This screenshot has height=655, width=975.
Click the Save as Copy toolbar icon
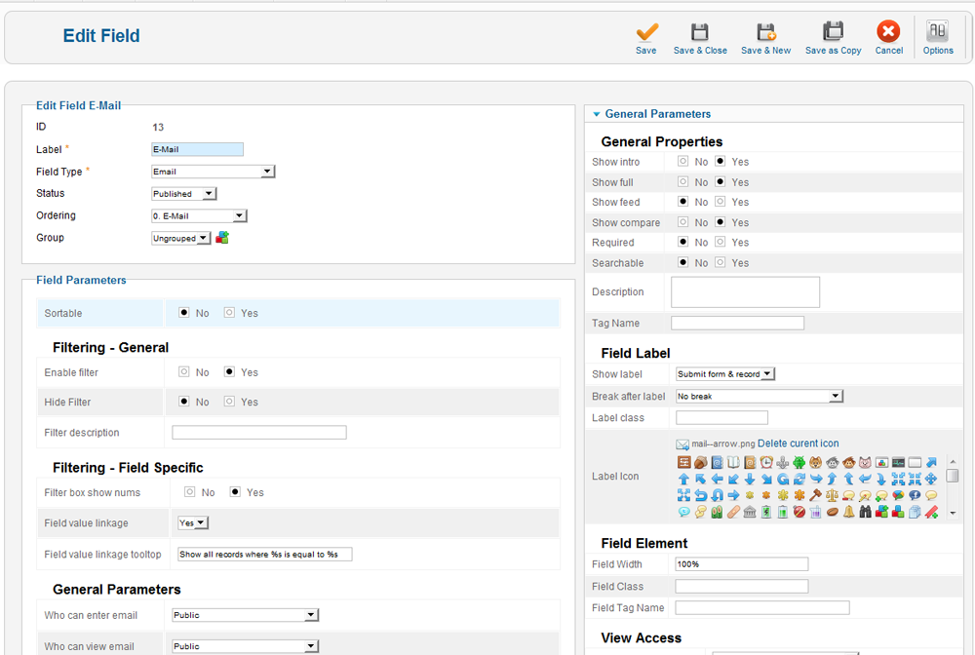click(833, 33)
